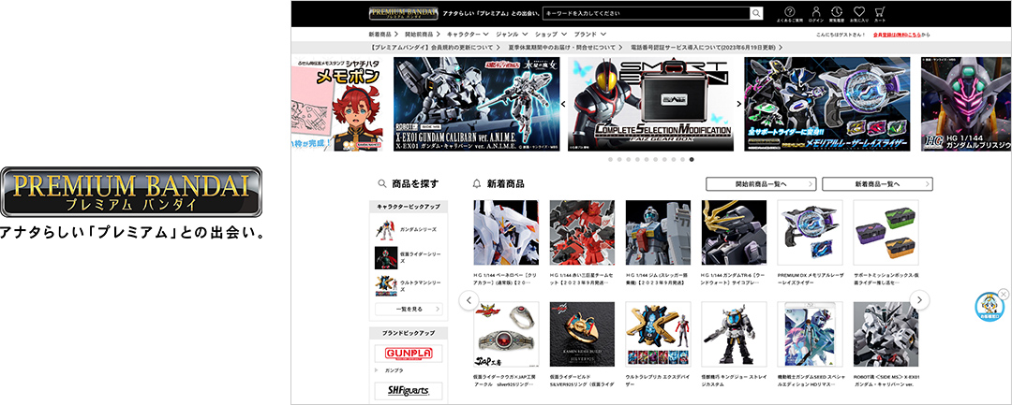The image size is (1012, 405).
Task: Open the 夏季休業期間中のお届け notice
Action: (565, 48)
